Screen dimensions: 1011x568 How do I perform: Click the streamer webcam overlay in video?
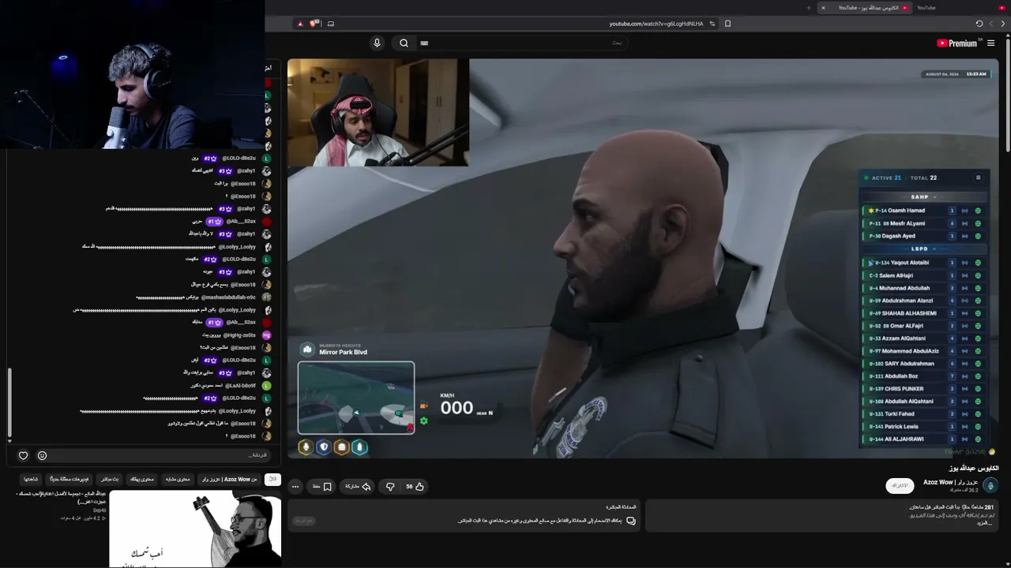point(378,113)
